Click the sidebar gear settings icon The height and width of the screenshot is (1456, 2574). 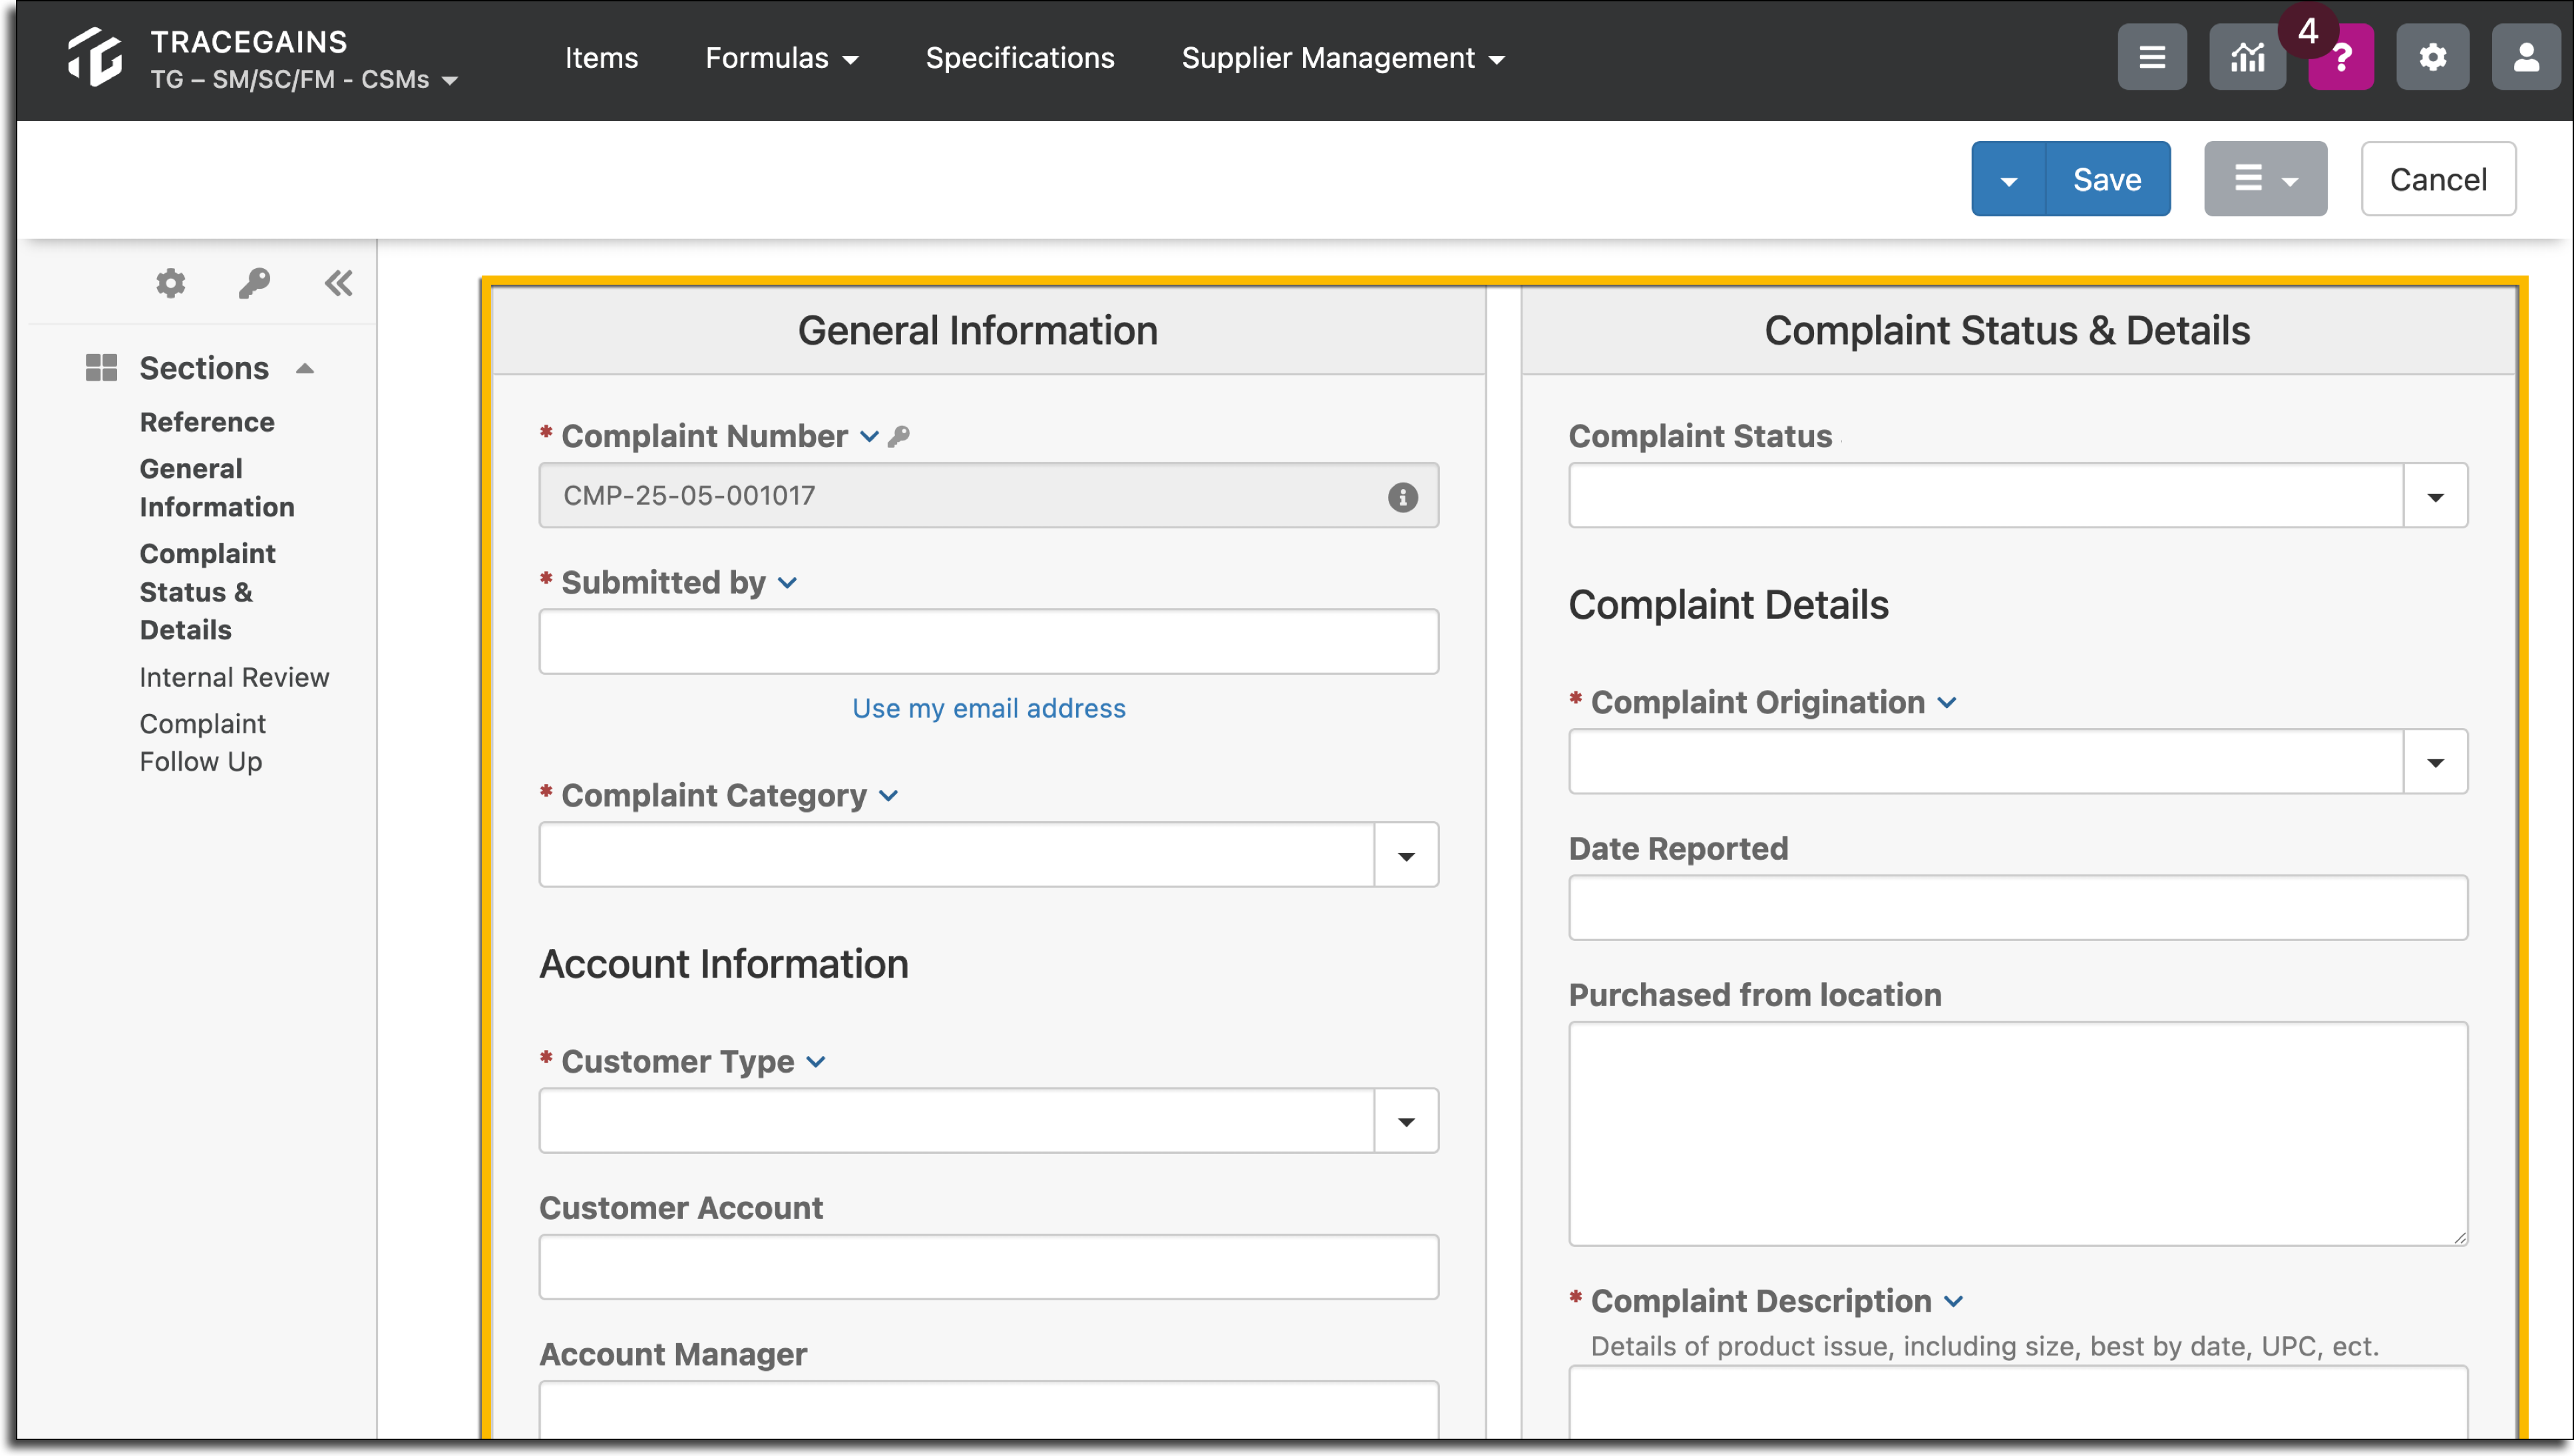click(171, 283)
